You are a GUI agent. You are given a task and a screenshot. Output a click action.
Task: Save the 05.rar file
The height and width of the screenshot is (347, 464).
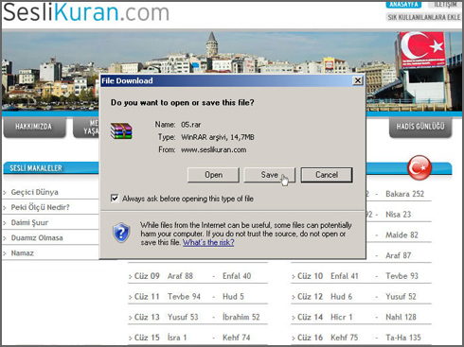click(x=269, y=175)
